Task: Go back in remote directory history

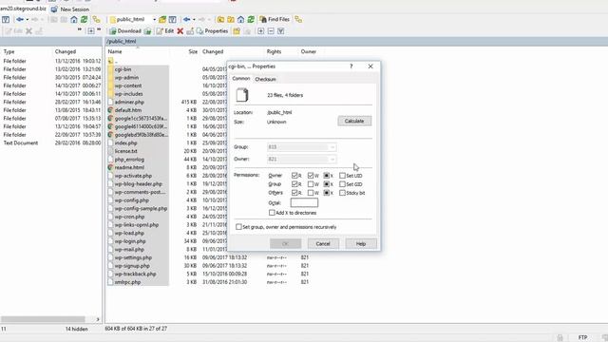Action: (187, 19)
